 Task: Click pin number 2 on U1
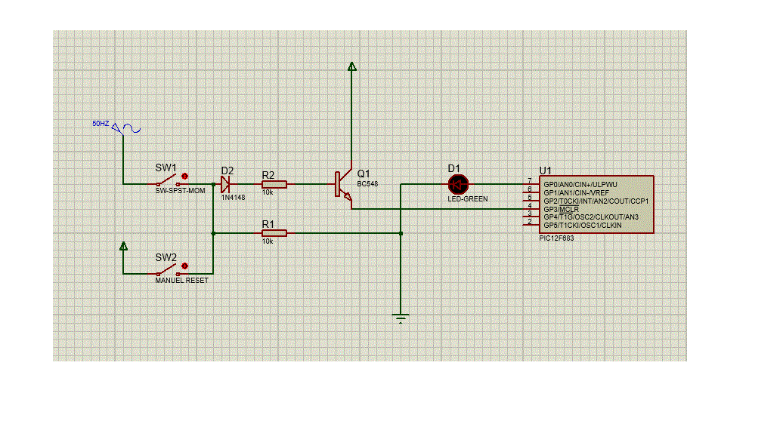pyautogui.click(x=530, y=222)
